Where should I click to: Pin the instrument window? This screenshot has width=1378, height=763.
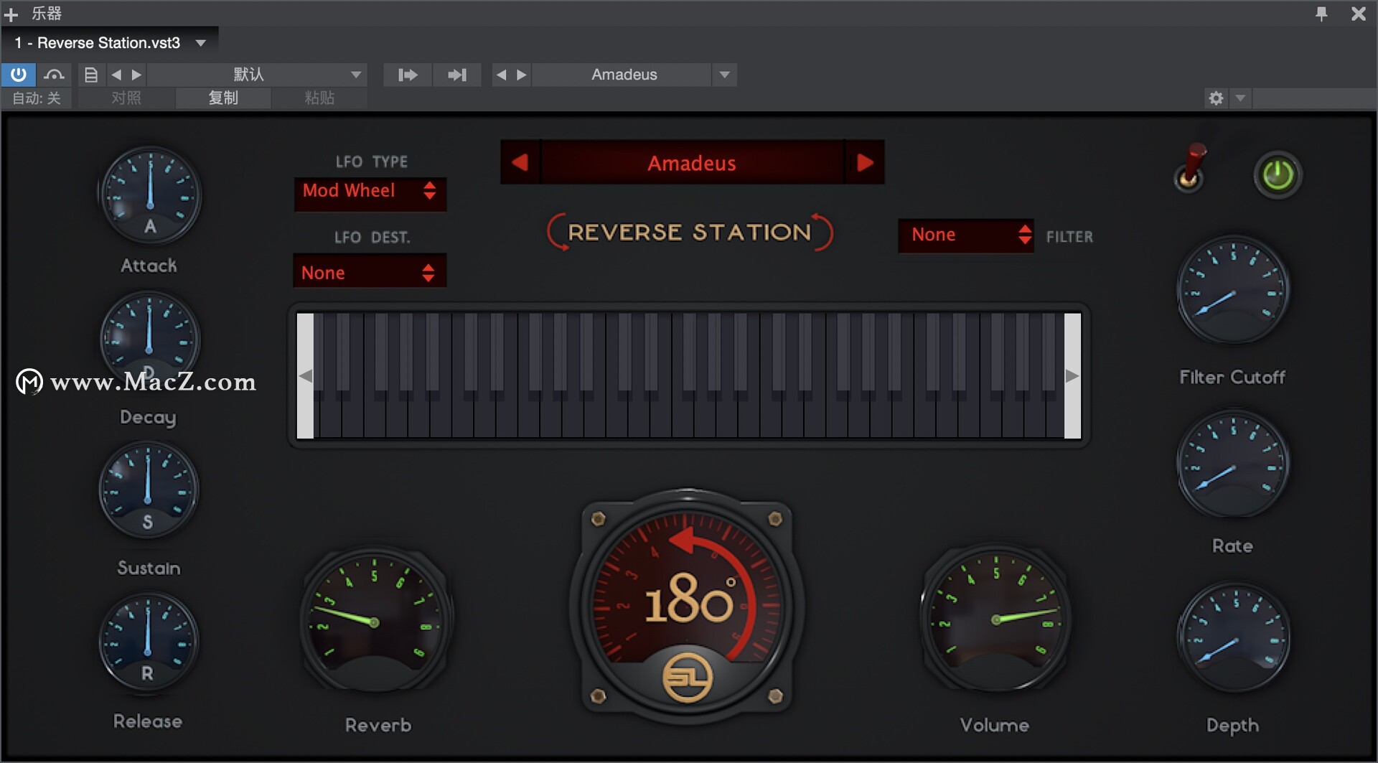coord(1321,14)
